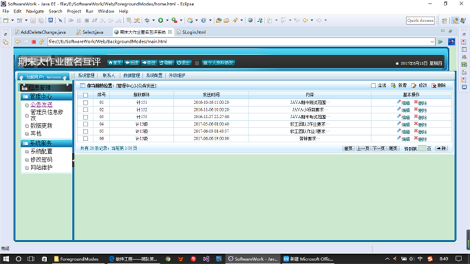Open Chrome from the taskbar
The width and height of the screenshot is (470, 264).
[168, 259]
